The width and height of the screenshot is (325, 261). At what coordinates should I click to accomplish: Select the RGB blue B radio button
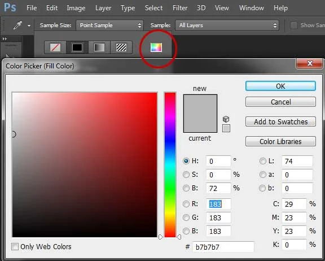point(186,231)
